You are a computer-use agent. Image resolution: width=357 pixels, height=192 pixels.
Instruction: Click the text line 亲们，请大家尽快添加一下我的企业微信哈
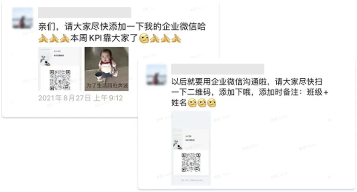tap(122, 27)
